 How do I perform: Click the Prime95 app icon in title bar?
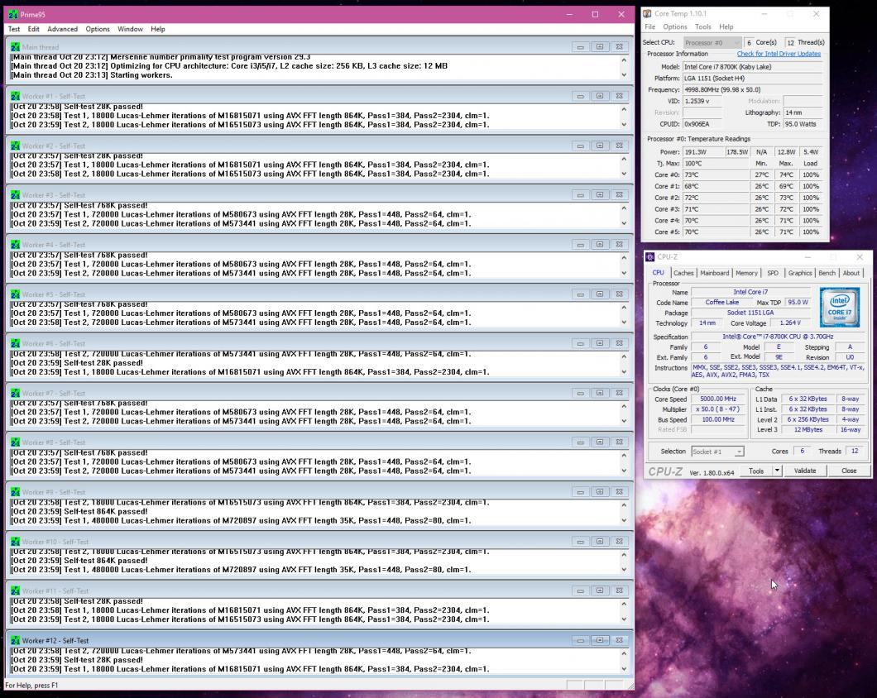click(13, 14)
